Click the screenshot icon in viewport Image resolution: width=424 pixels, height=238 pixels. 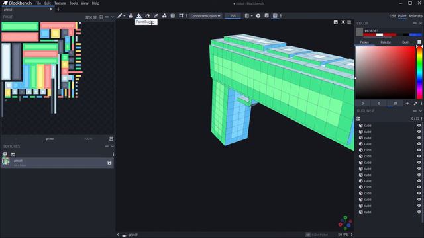coord(336,22)
